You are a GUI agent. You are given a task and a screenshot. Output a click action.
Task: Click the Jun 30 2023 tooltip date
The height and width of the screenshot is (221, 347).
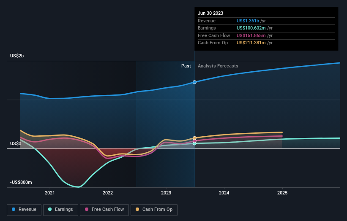click(210, 13)
